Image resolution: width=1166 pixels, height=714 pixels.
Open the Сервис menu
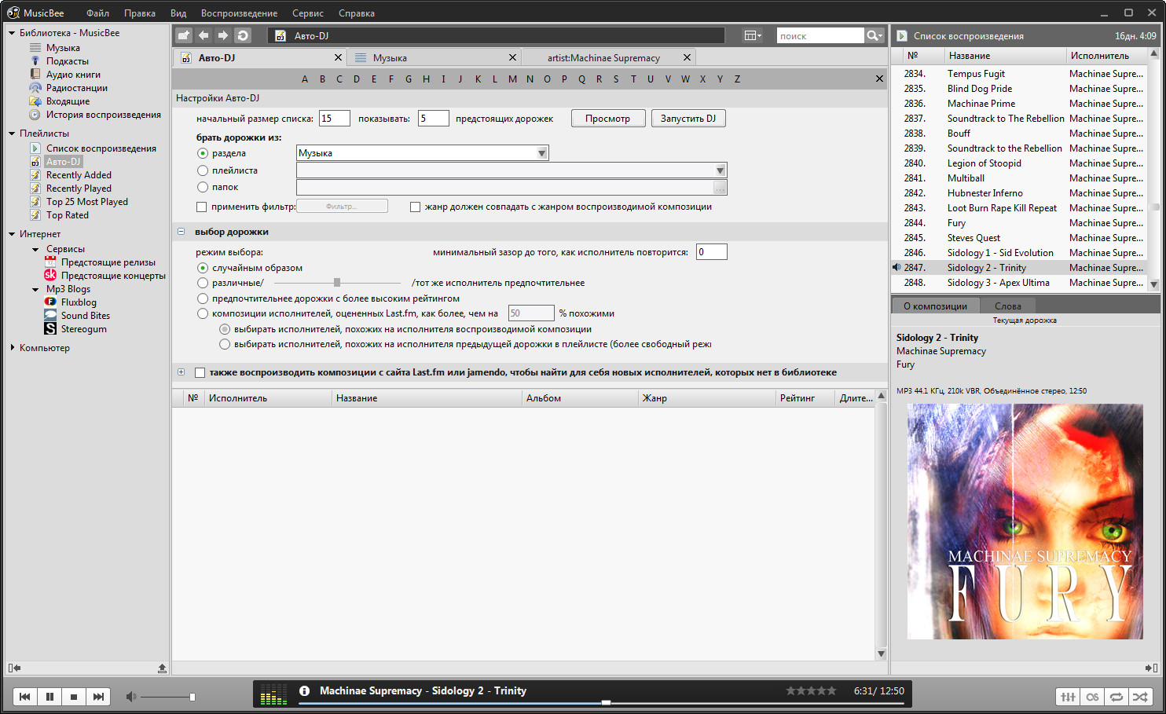tap(308, 13)
